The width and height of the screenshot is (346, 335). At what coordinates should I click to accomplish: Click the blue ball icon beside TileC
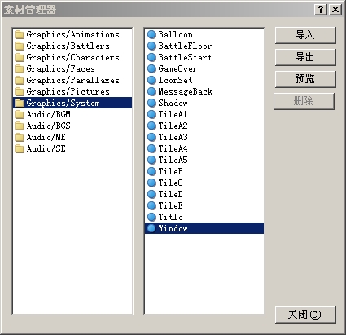click(151, 183)
